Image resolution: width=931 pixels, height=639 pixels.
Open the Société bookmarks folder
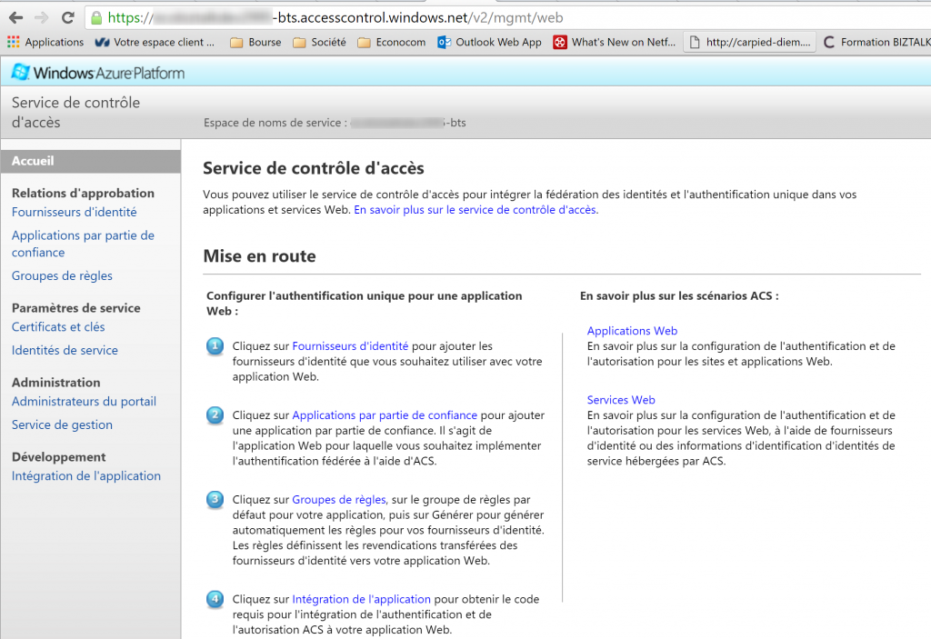319,42
